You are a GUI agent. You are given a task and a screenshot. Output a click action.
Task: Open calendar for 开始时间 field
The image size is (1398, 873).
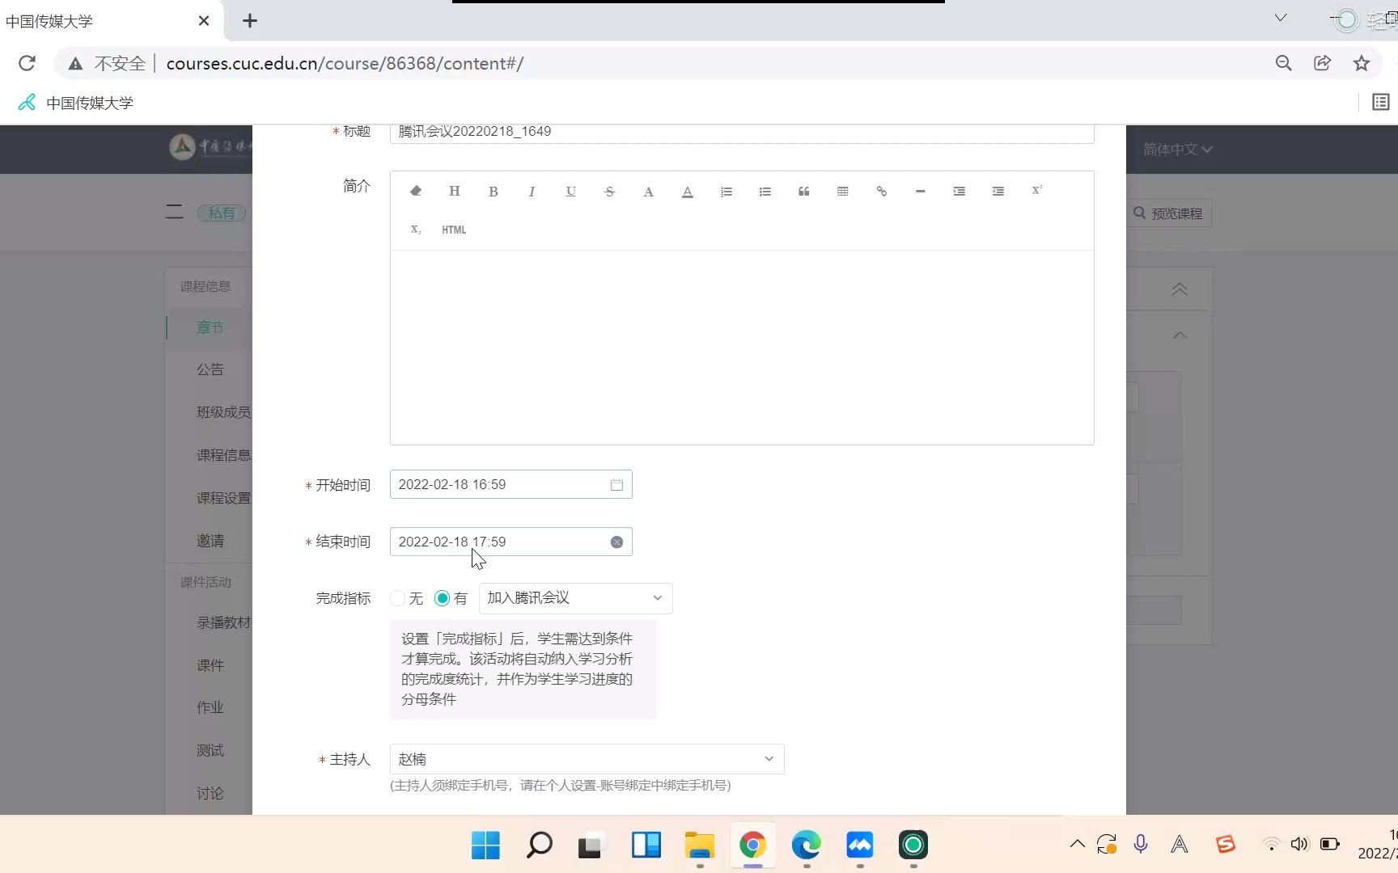coord(616,484)
